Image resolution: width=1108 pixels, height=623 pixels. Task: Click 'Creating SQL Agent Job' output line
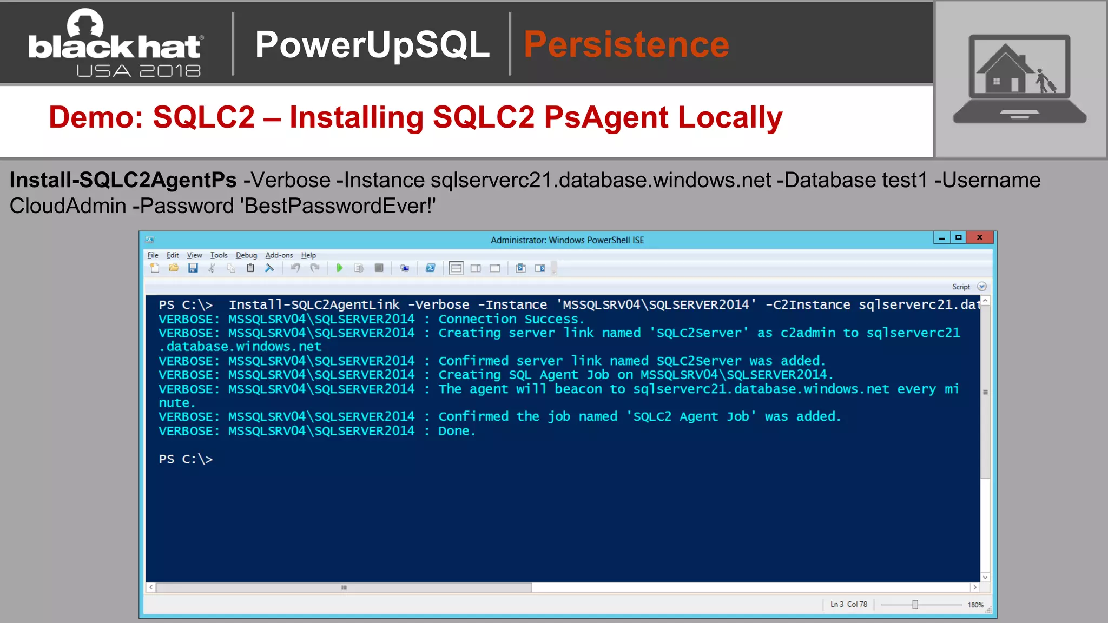point(496,375)
